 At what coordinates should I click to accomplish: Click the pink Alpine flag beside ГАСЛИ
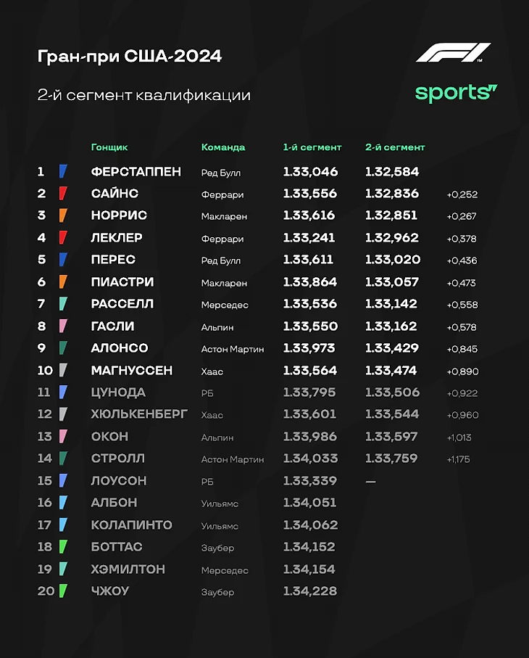63,326
